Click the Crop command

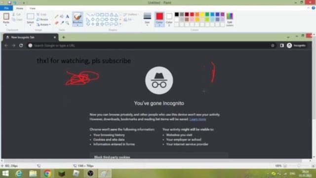pyautogui.click(x=41, y=14)
